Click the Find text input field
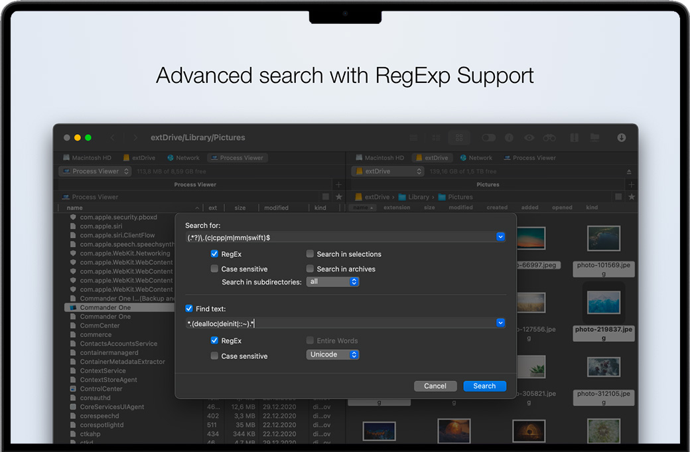The image size is (690, 452). [340, 323]
